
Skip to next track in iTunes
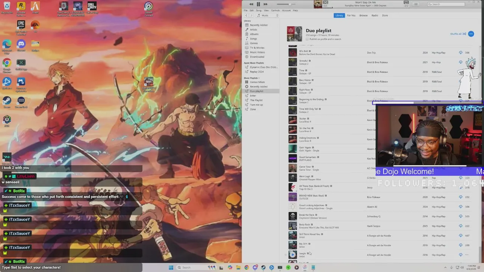point(265,4)
